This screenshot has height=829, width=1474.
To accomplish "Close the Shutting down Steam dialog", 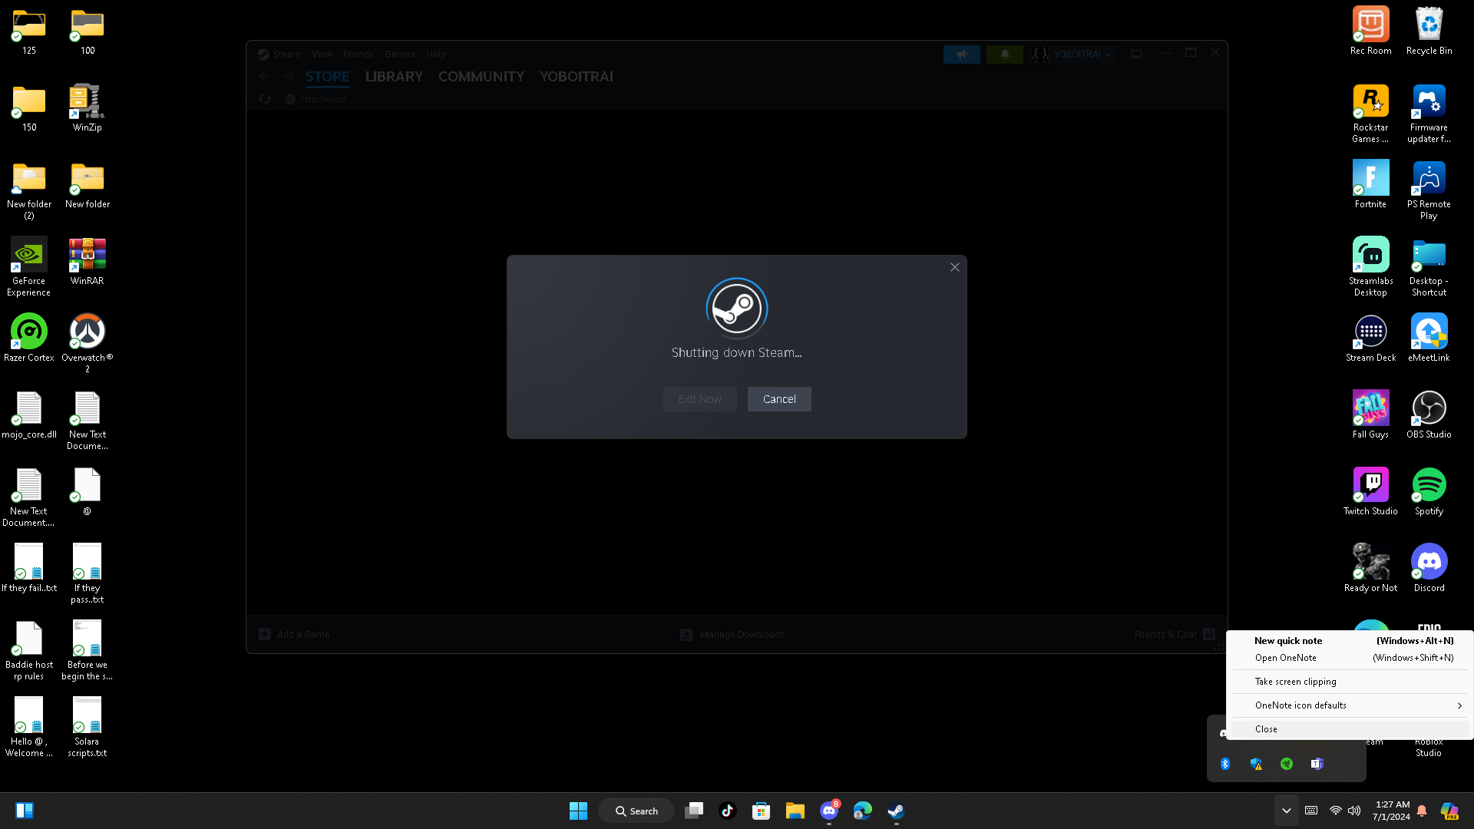I will [955, 267].
